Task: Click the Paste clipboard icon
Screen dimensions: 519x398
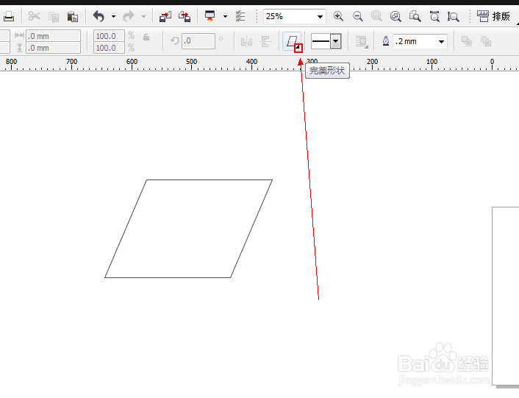Action: 73,16
